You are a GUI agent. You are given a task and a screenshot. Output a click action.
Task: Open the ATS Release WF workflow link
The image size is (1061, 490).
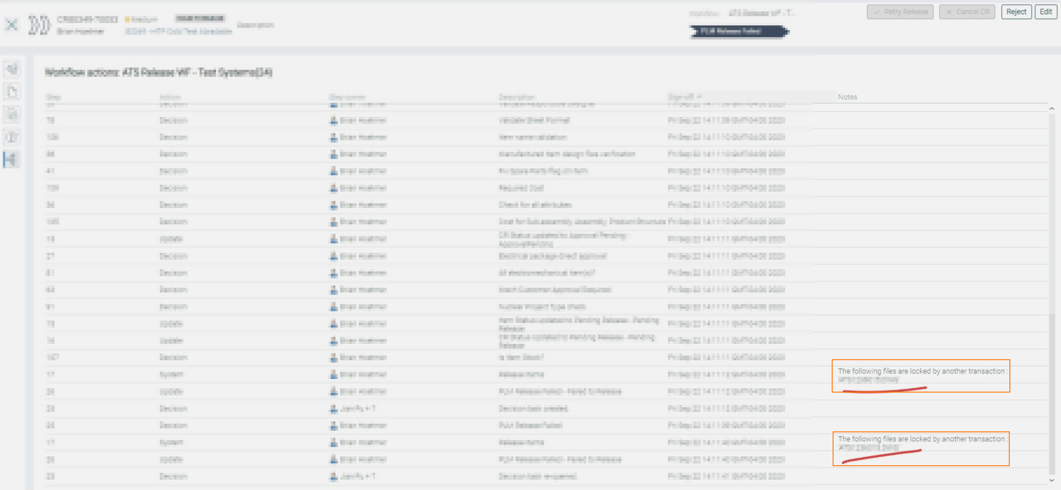[761, 13]
